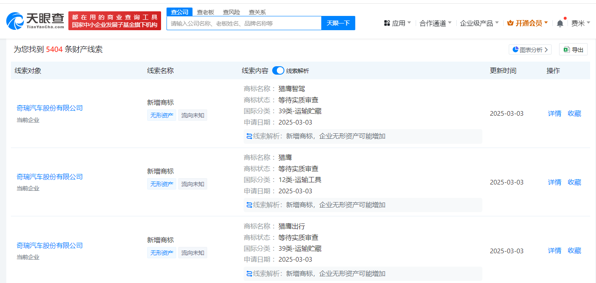The width and height of the screenshot is (596, 283).
Task: Switch to the 查老板 tab
Action: (206, 12)
